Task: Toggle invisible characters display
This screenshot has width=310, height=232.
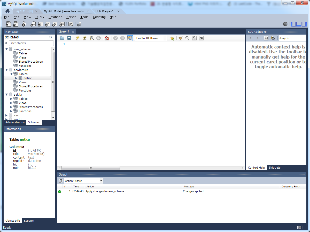Action: pyautogui.click(x=194, y=38)
